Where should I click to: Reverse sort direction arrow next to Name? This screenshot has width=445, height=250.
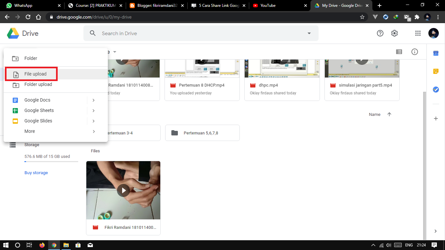point(389,114)
